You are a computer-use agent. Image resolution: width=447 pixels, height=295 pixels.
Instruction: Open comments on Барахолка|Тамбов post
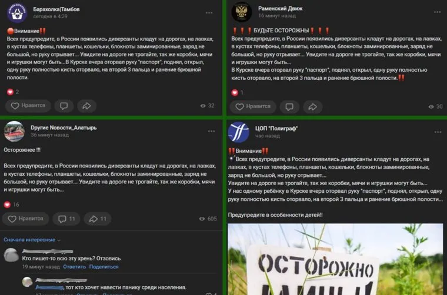click(x=64, y=106)
